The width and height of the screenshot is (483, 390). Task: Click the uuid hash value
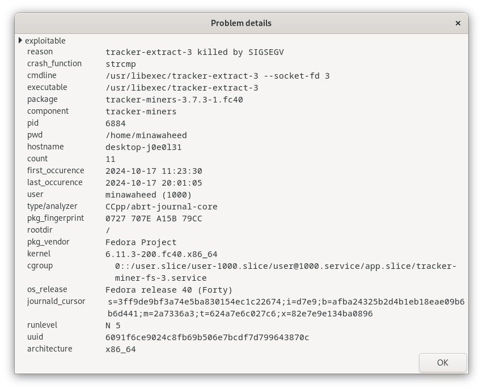tap(207, 337)
